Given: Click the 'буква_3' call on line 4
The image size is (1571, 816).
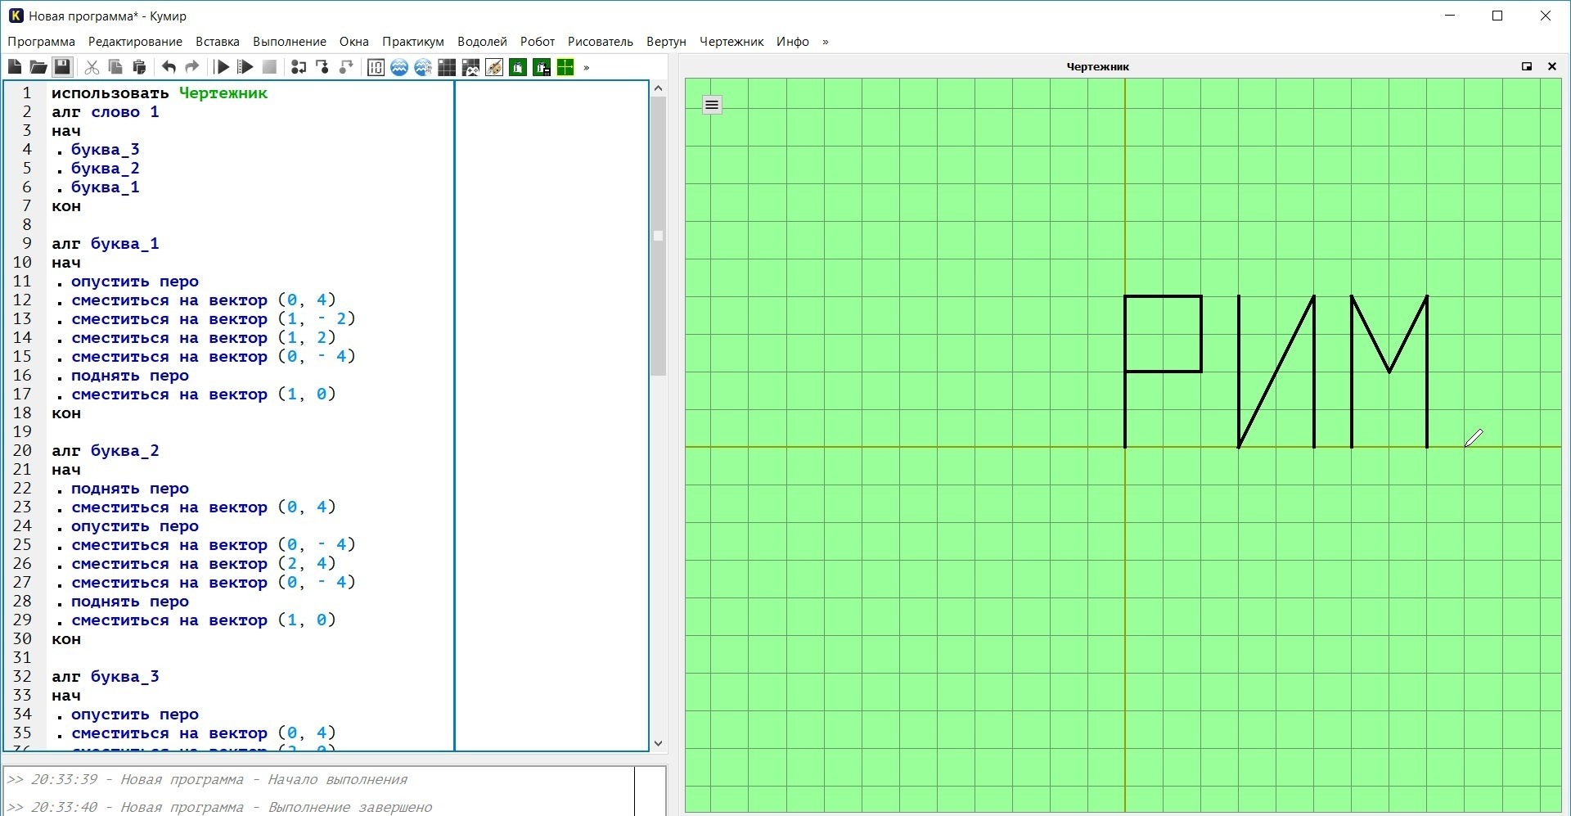Looking at the screenshot, I should 105,150.
